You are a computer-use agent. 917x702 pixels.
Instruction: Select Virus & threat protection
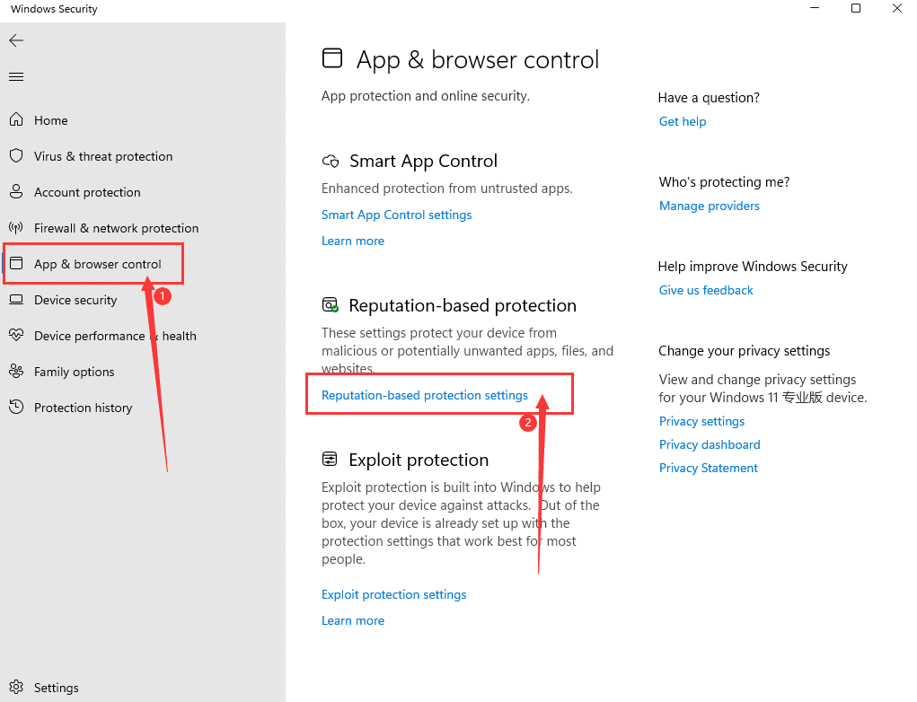click(x=103, y=156)
